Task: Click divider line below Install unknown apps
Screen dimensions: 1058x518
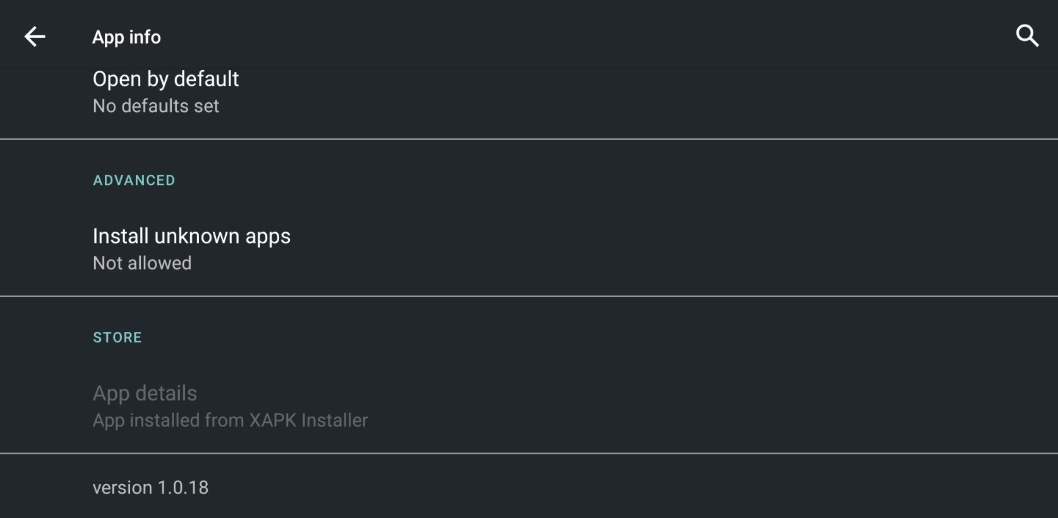Action: click(529, 296)
